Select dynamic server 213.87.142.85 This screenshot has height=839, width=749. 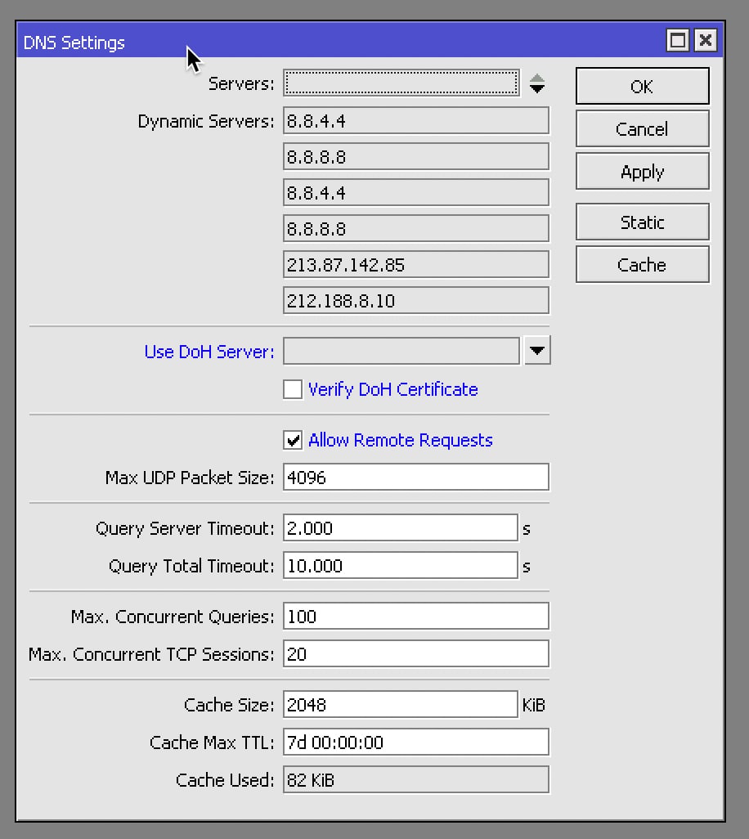click(415, 264)
